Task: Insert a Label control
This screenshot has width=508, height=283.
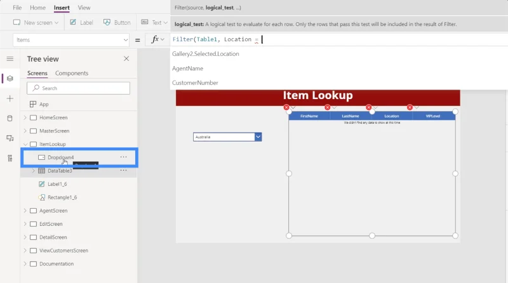Action: (x=82, y=22)
